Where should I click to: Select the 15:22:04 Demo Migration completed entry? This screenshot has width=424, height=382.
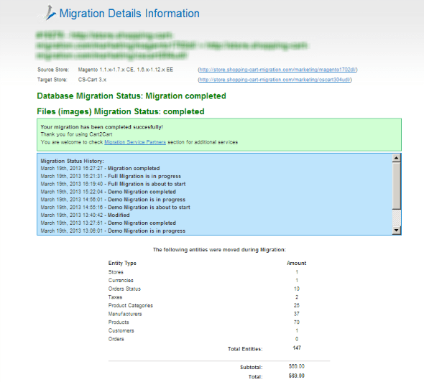pyautogui.click(x=109, y=192)
